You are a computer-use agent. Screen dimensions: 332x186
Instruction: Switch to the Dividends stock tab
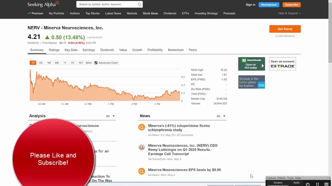point(107,50)
